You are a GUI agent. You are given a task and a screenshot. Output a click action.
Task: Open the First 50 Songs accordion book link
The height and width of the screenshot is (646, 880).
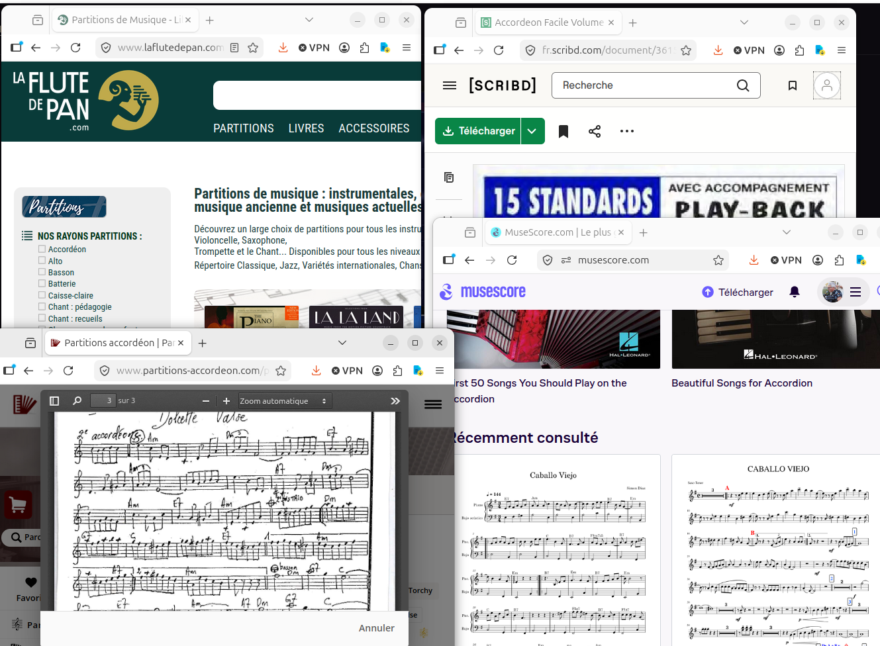[x=540, y=391]
